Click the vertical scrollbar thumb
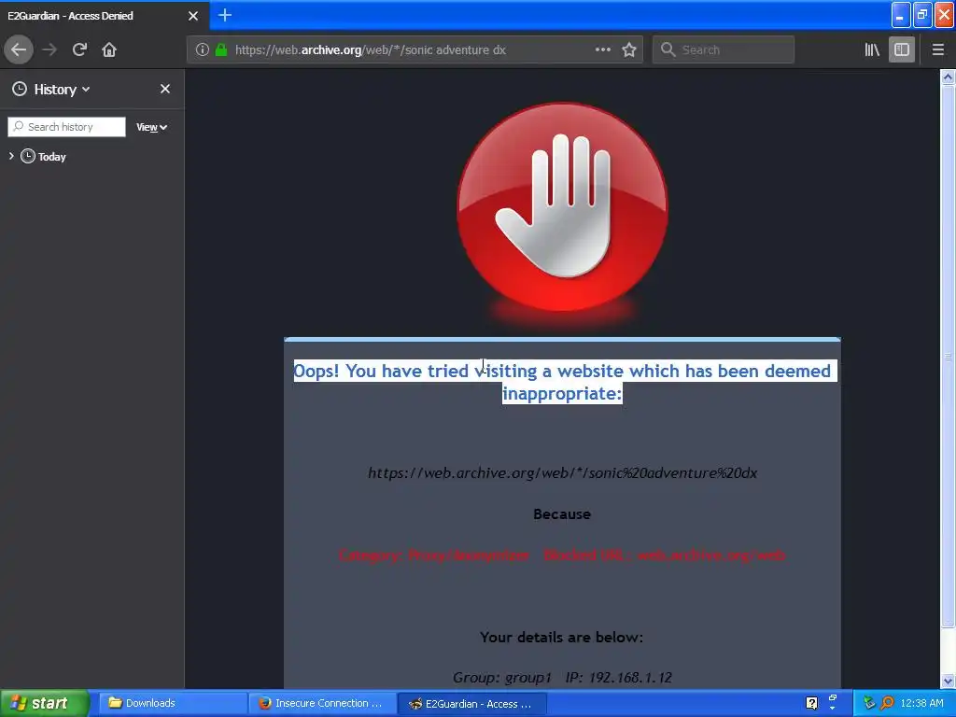956x717 pixels. pyautogui.click(x=948, y=356)
